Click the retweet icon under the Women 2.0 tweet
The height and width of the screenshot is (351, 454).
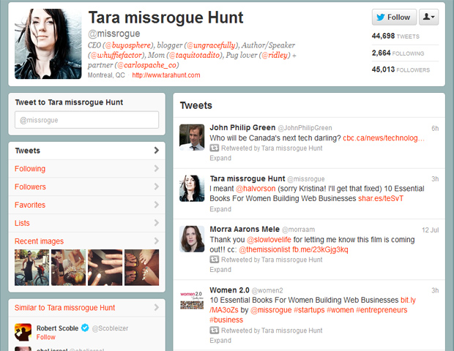[x=215, y=331]
